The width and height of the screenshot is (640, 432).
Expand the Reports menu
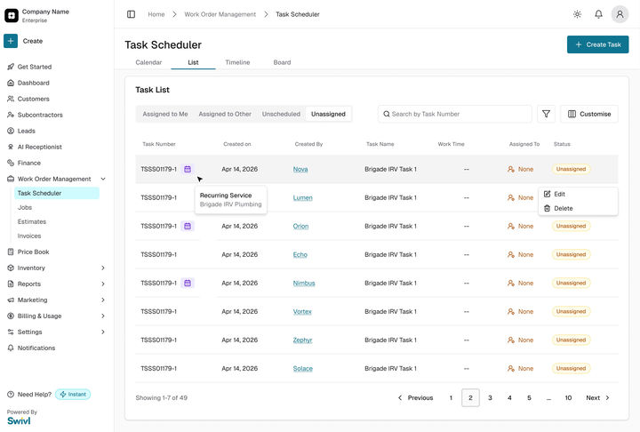tap(103, 284)
